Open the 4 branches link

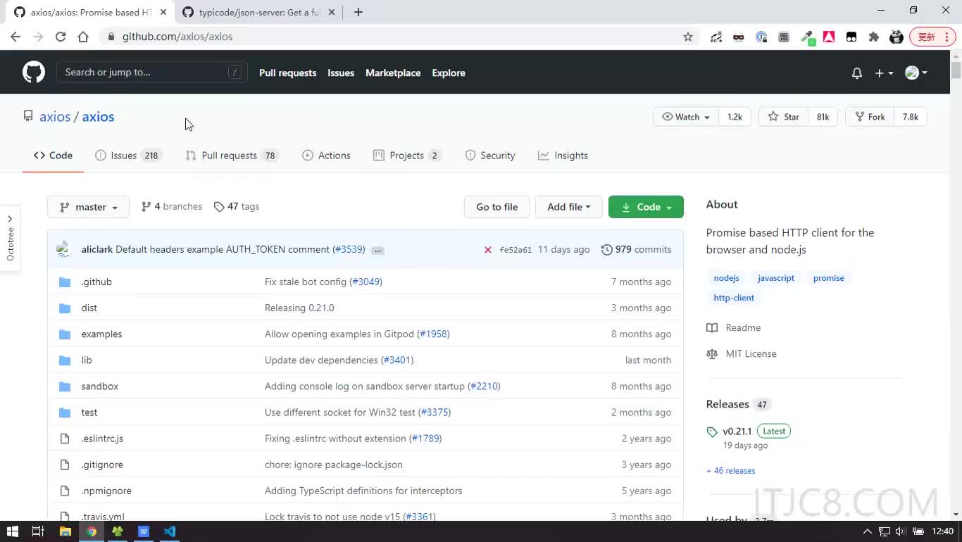(x=172, y=206)
